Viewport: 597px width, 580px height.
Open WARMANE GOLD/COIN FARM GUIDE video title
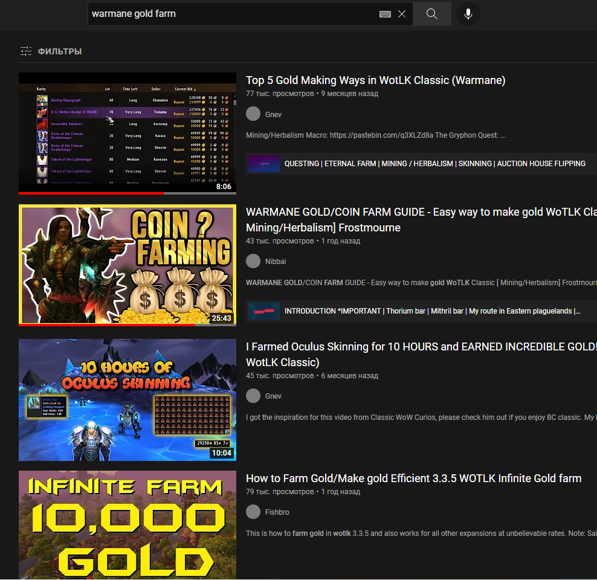pos(417,213)
